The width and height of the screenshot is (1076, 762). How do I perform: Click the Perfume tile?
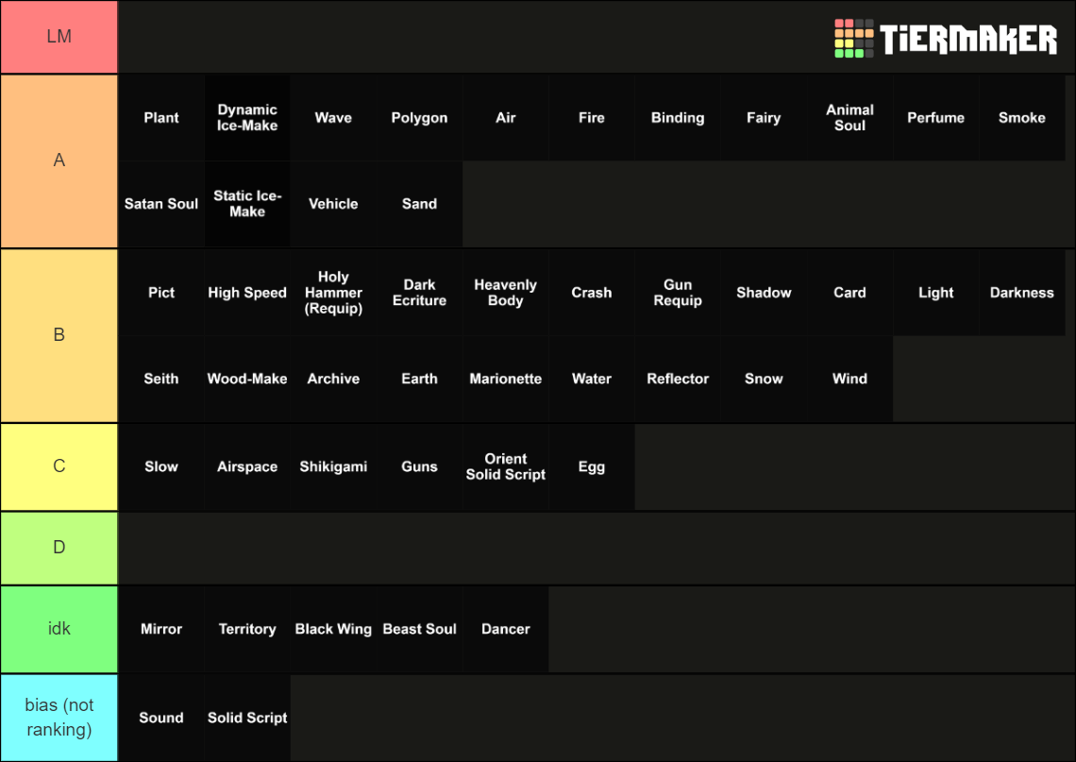936,117
